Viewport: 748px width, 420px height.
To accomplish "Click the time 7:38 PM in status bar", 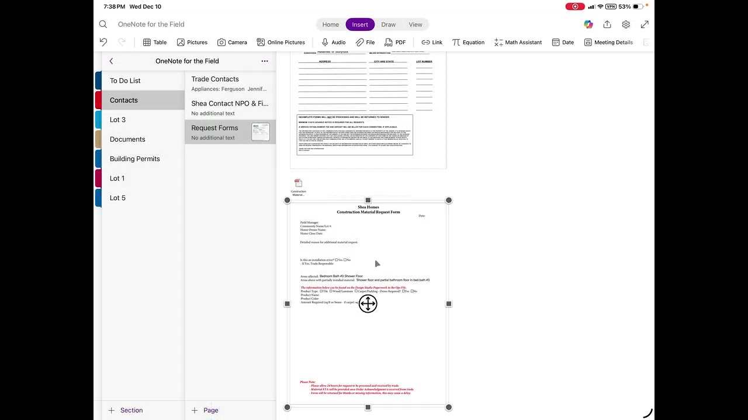I will pos(115,6).
